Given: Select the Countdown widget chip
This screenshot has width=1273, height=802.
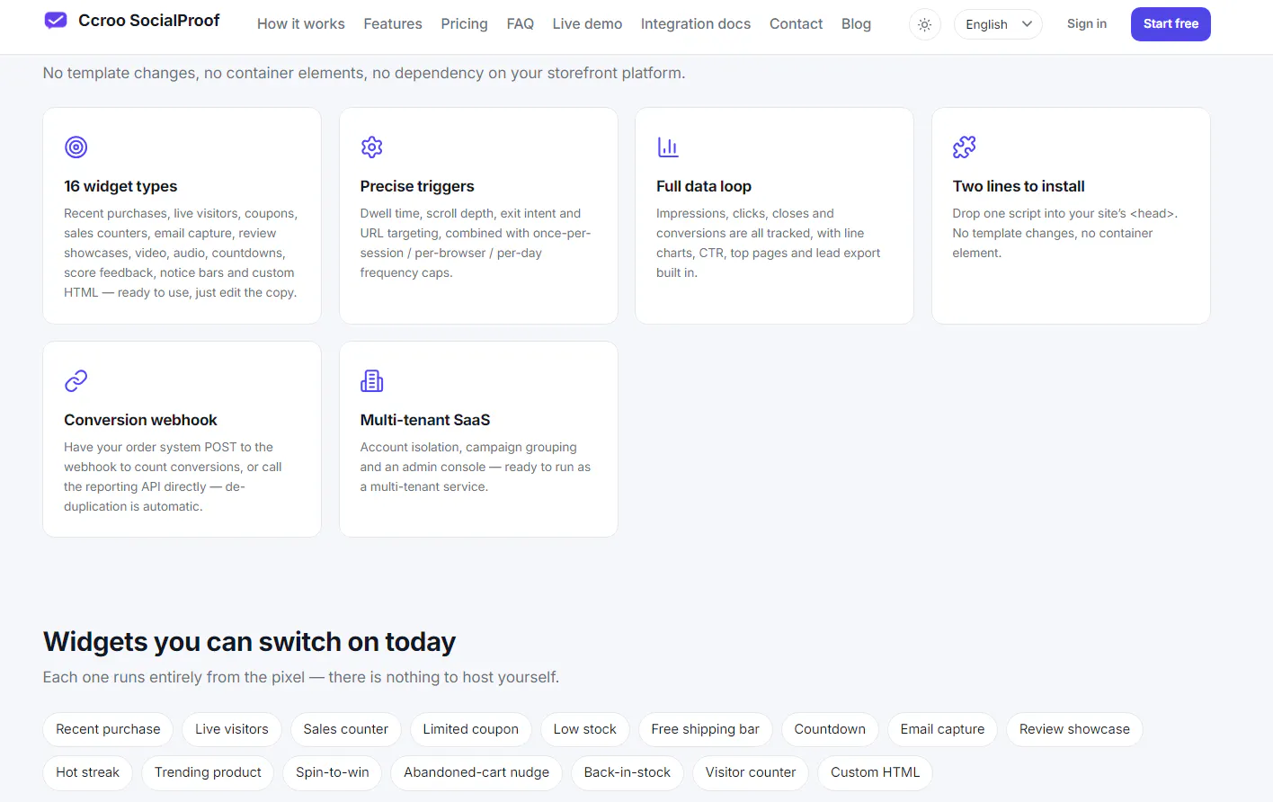Looking at the screenshot, I should tap(830, 729).
